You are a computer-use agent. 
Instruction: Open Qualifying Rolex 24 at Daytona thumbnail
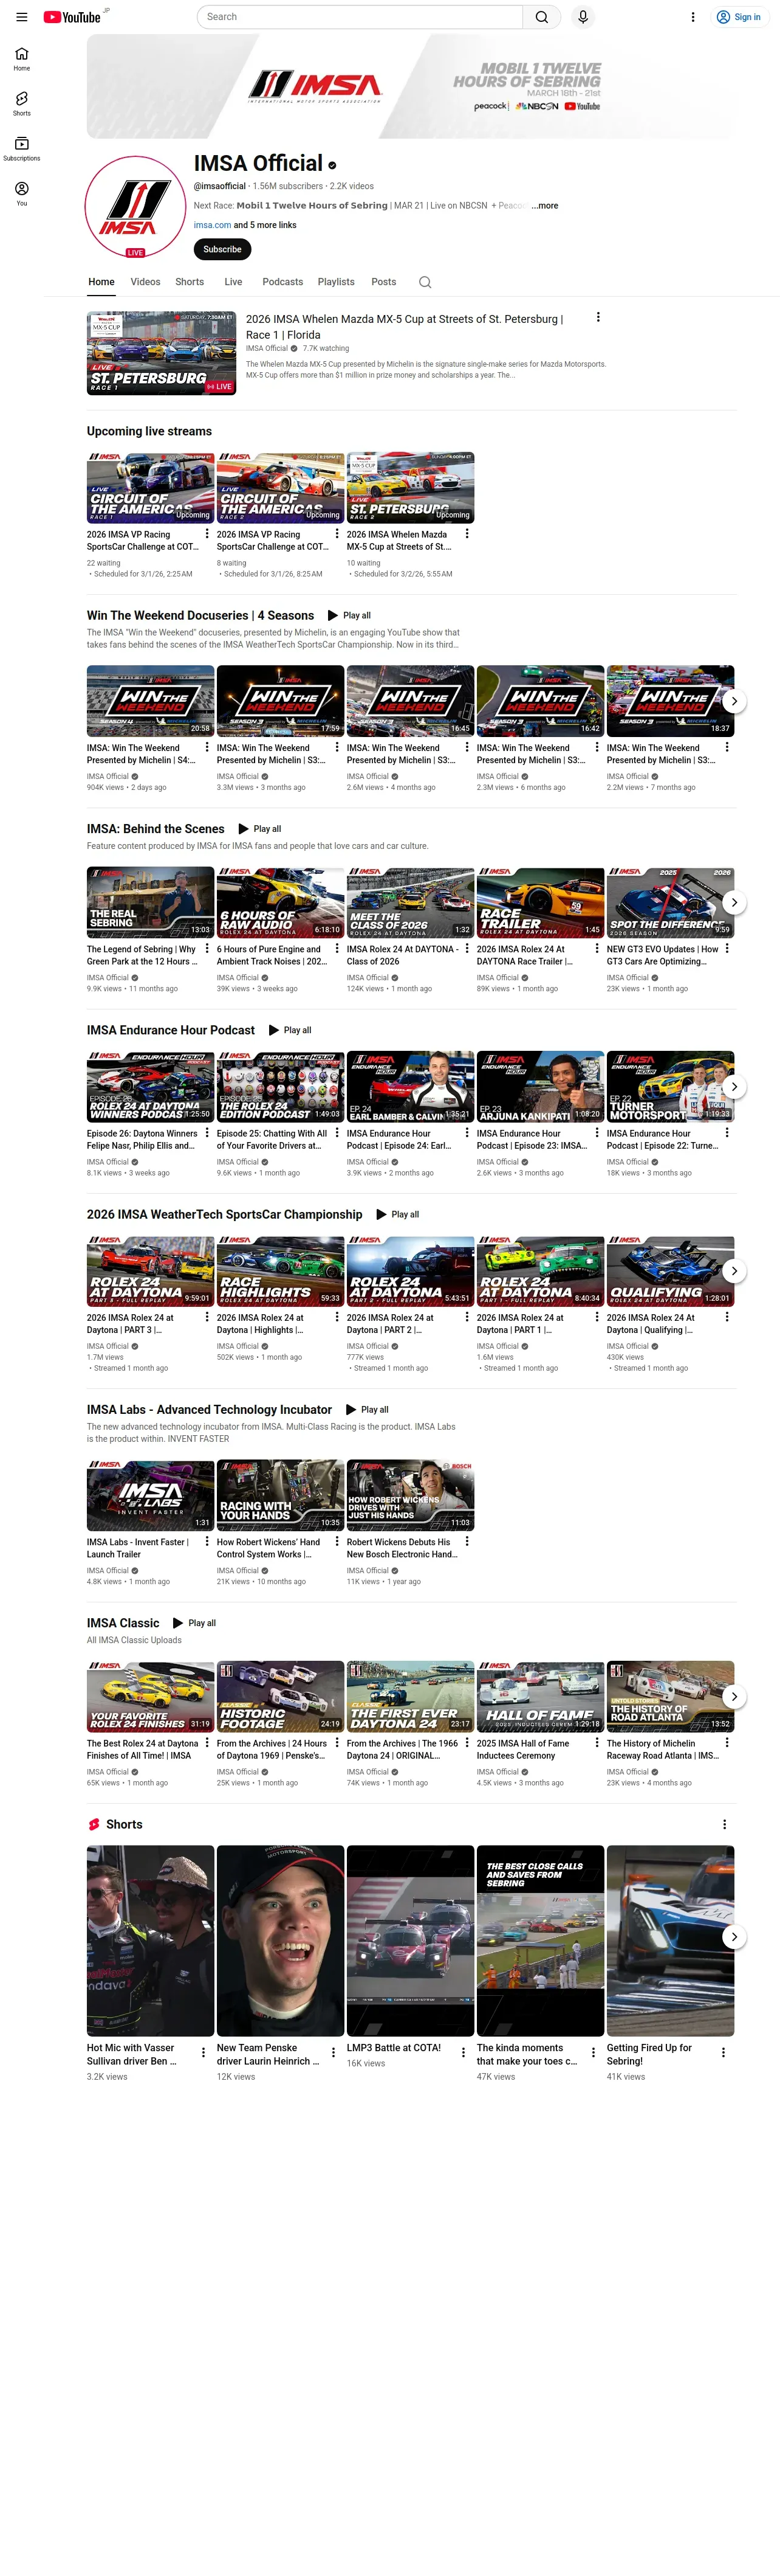670,1271
